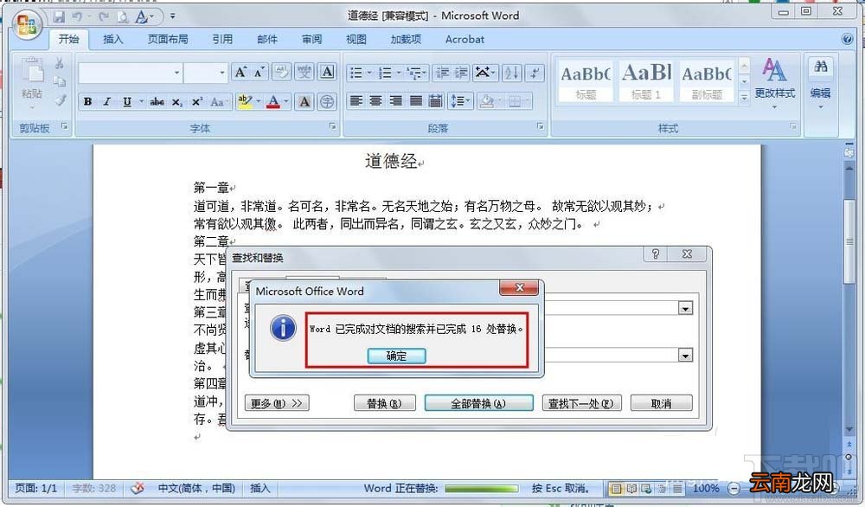The width and height of the screenshot is (865, 507).
Task: Select the Format Painter brush
Action: click(60, 99)
